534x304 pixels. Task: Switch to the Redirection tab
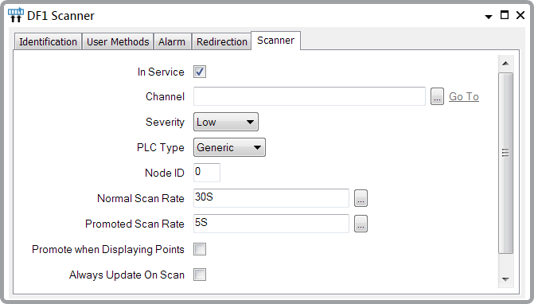point(222,41)
